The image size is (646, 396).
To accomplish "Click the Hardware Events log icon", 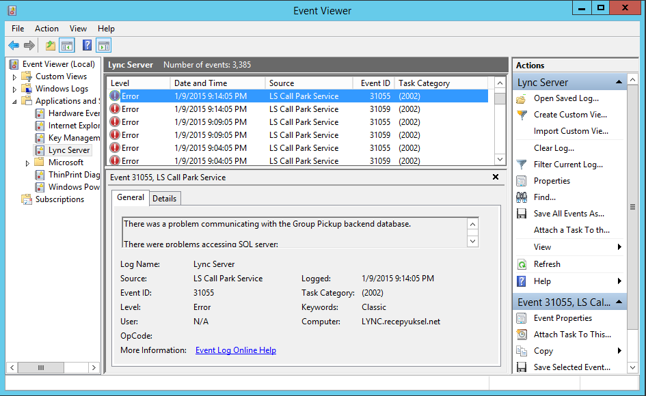I will (40, 113).
